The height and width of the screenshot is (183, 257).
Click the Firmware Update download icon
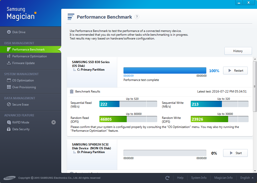tap(9, 63)
